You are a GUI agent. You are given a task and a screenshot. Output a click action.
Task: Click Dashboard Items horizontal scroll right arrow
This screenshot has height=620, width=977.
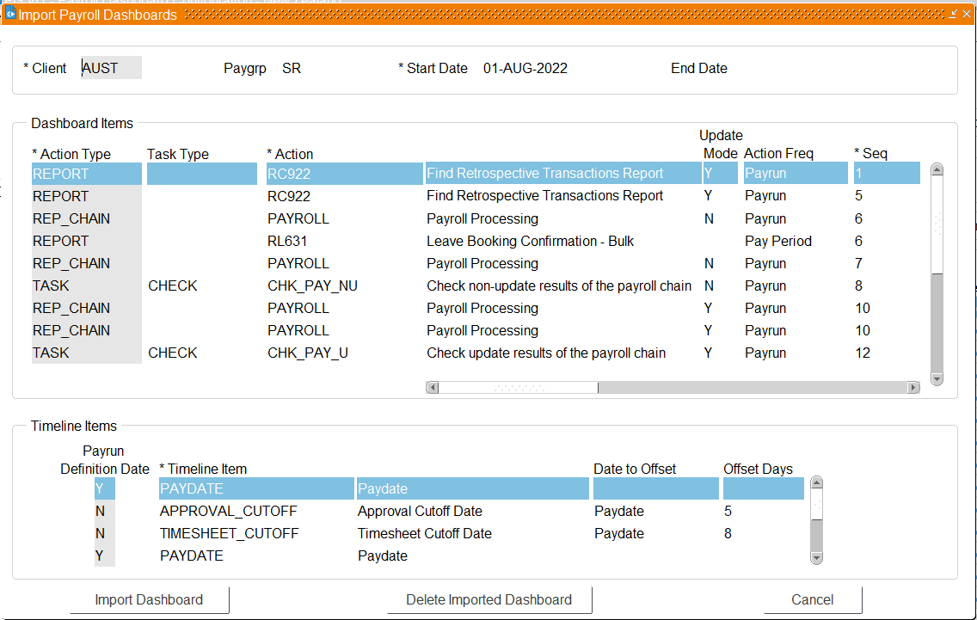pyautogui.click(x=912, y=388)
